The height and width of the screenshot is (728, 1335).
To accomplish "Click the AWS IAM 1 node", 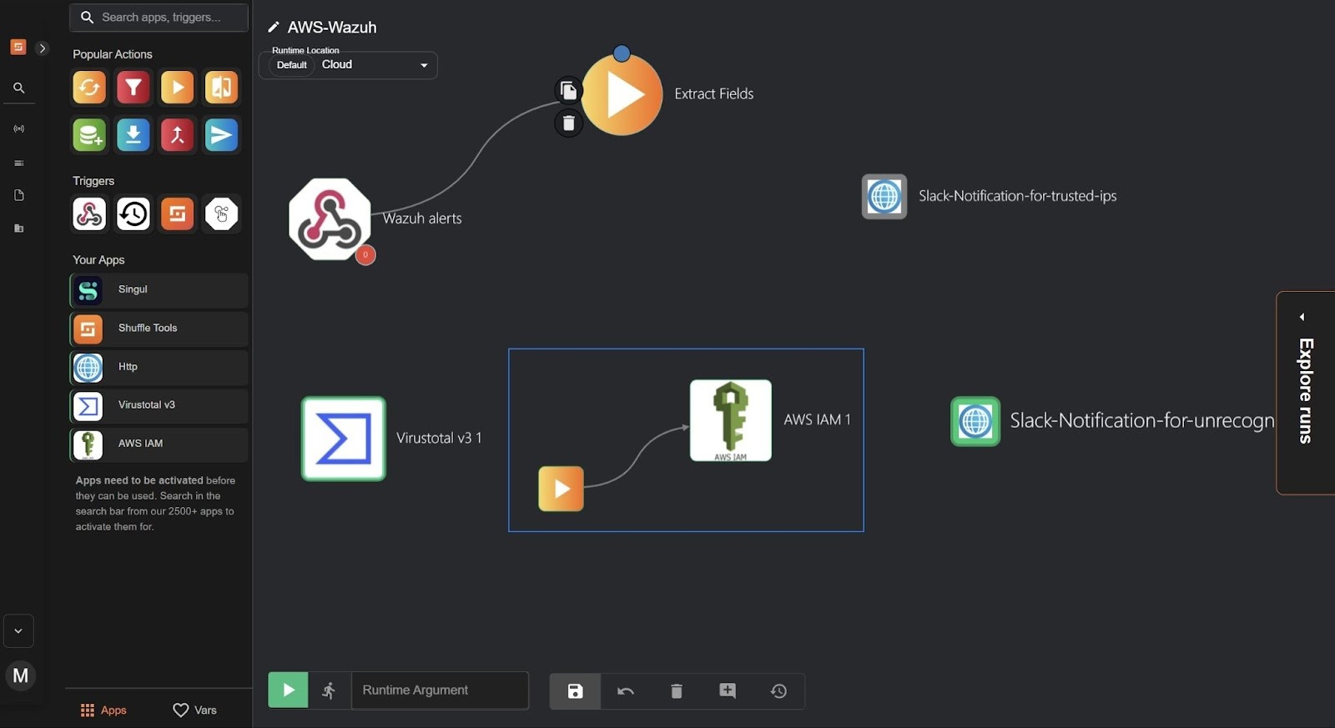I will pyautogui.click(x=730, y=420).
